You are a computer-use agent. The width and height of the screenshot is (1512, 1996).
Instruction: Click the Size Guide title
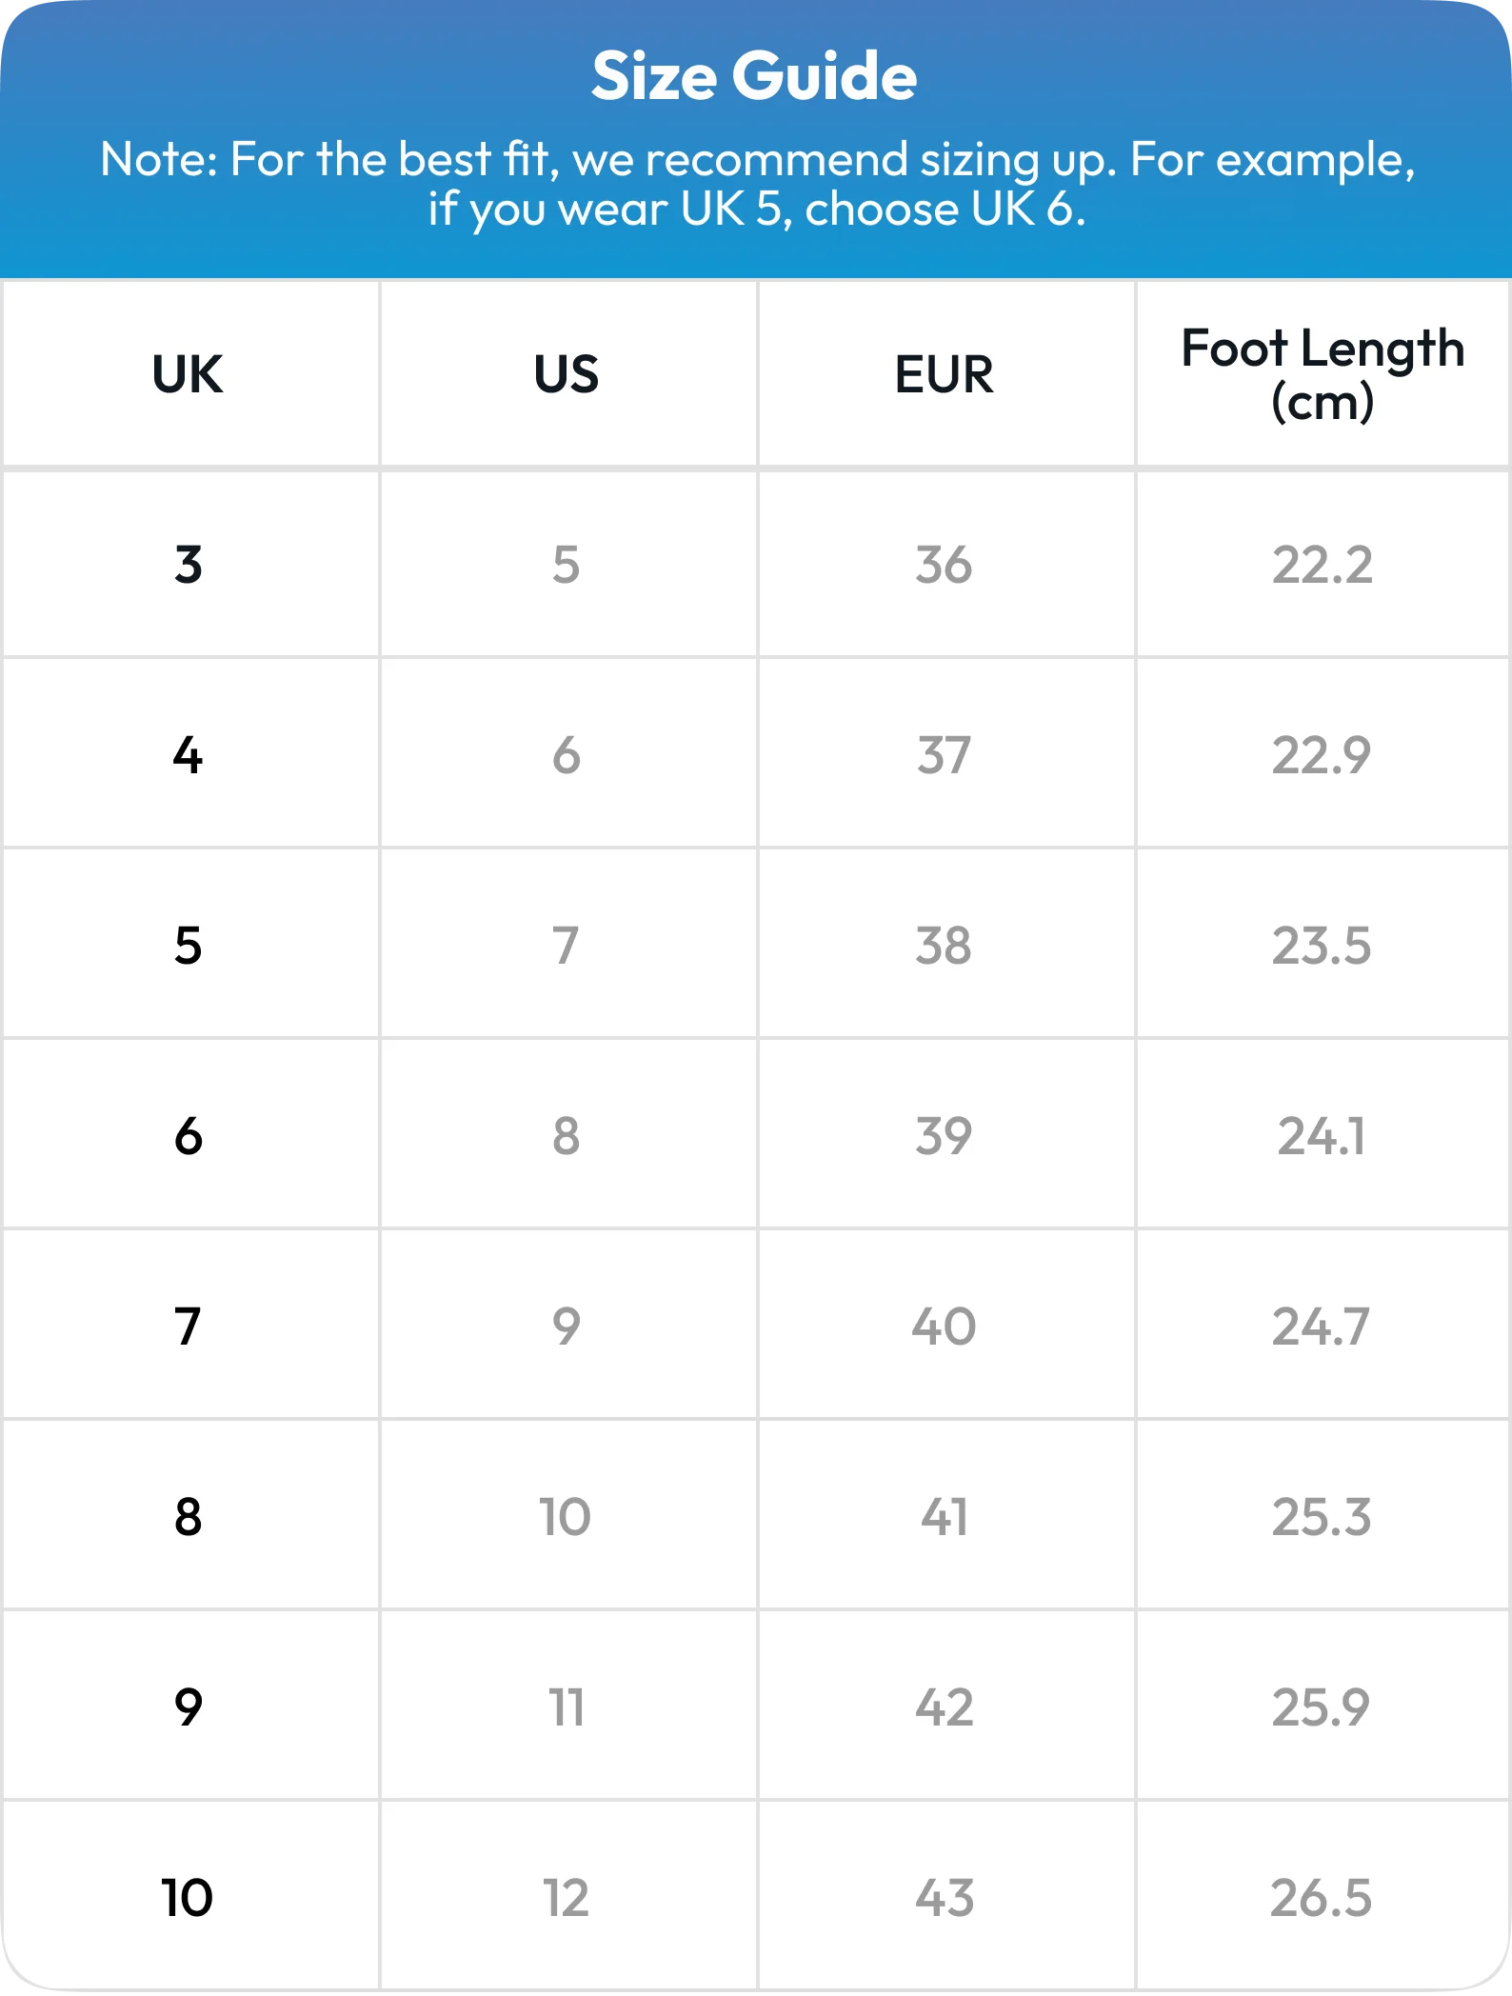(x=754, y=76)
